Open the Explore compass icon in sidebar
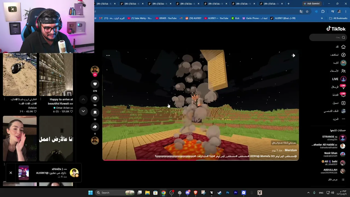This screenshot has width=350, height=197. point(343,55)
